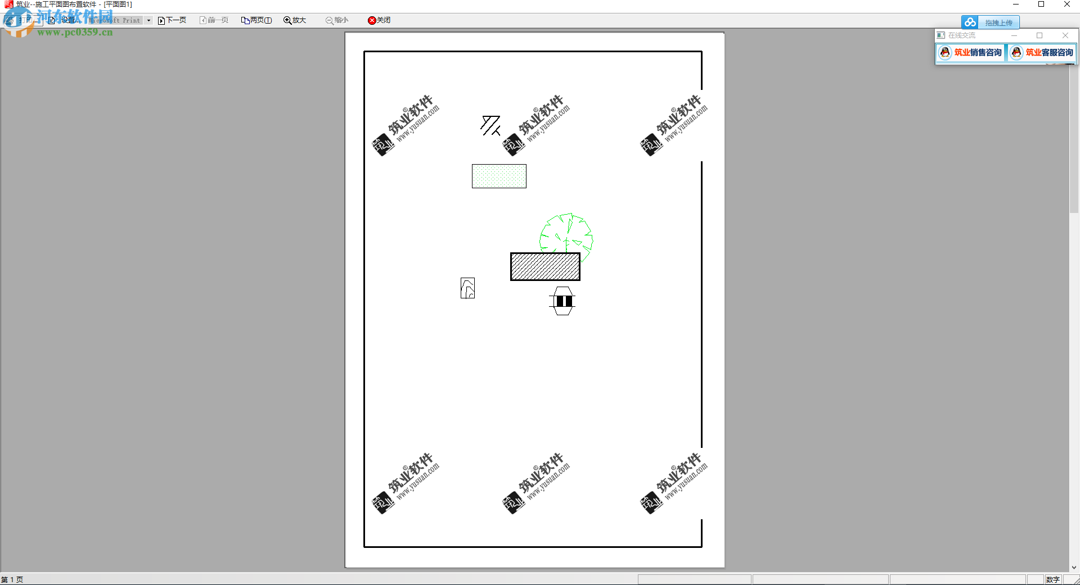This screenshot has height=585, width=1080.
Task: Click the hatched rectangle building on the page
Action: point(545,266)
